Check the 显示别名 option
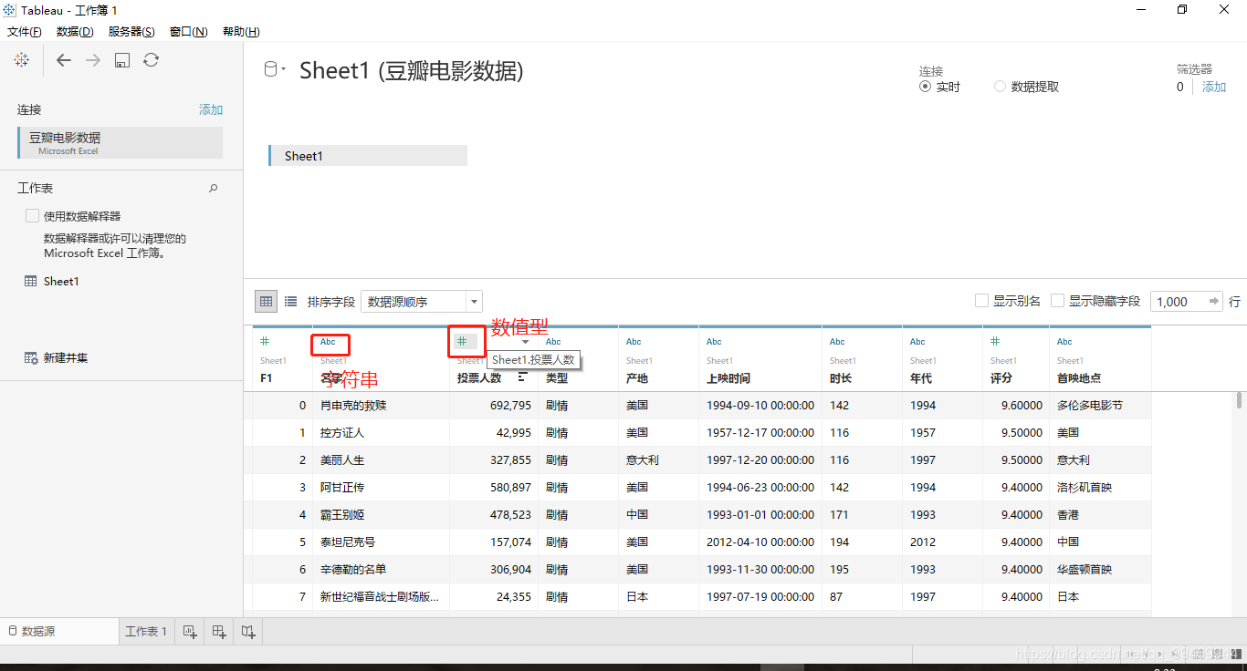The width and height of the screenshot is (1247, 671). (981, 301)
